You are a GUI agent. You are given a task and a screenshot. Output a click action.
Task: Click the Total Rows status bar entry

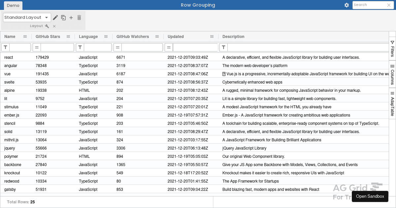point(21,202)
